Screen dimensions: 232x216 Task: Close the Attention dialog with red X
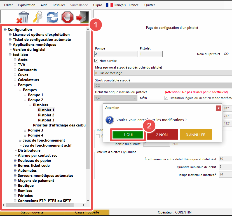(219, 108)
